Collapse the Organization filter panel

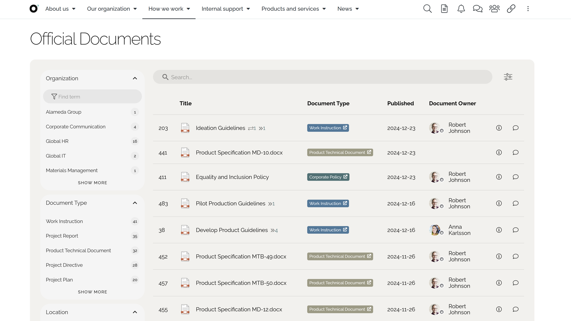coord(135,78)
